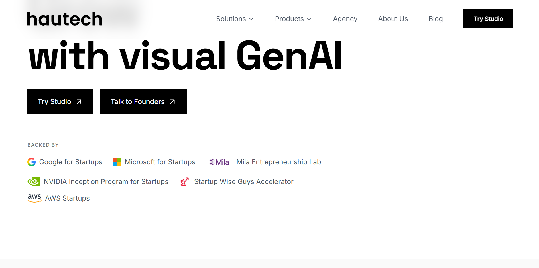Screen dimensions: 539x268
Task: Click the Mila Entrepreneurship Lab text
Action: [x=278, y=162]
